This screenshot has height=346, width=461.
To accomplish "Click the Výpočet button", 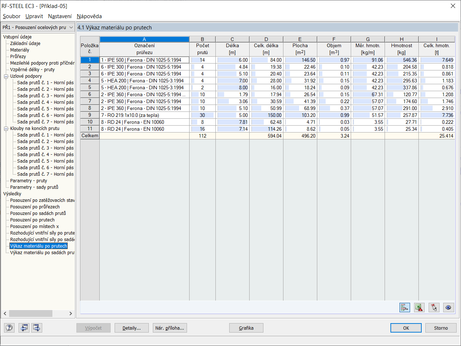I will (93, 328).
